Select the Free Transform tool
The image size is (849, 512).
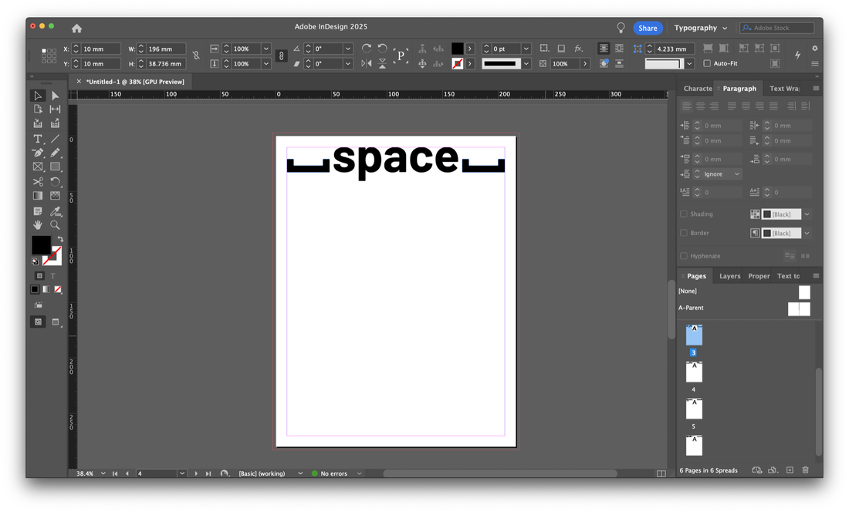pyautogui.click(x=56, y=182)
